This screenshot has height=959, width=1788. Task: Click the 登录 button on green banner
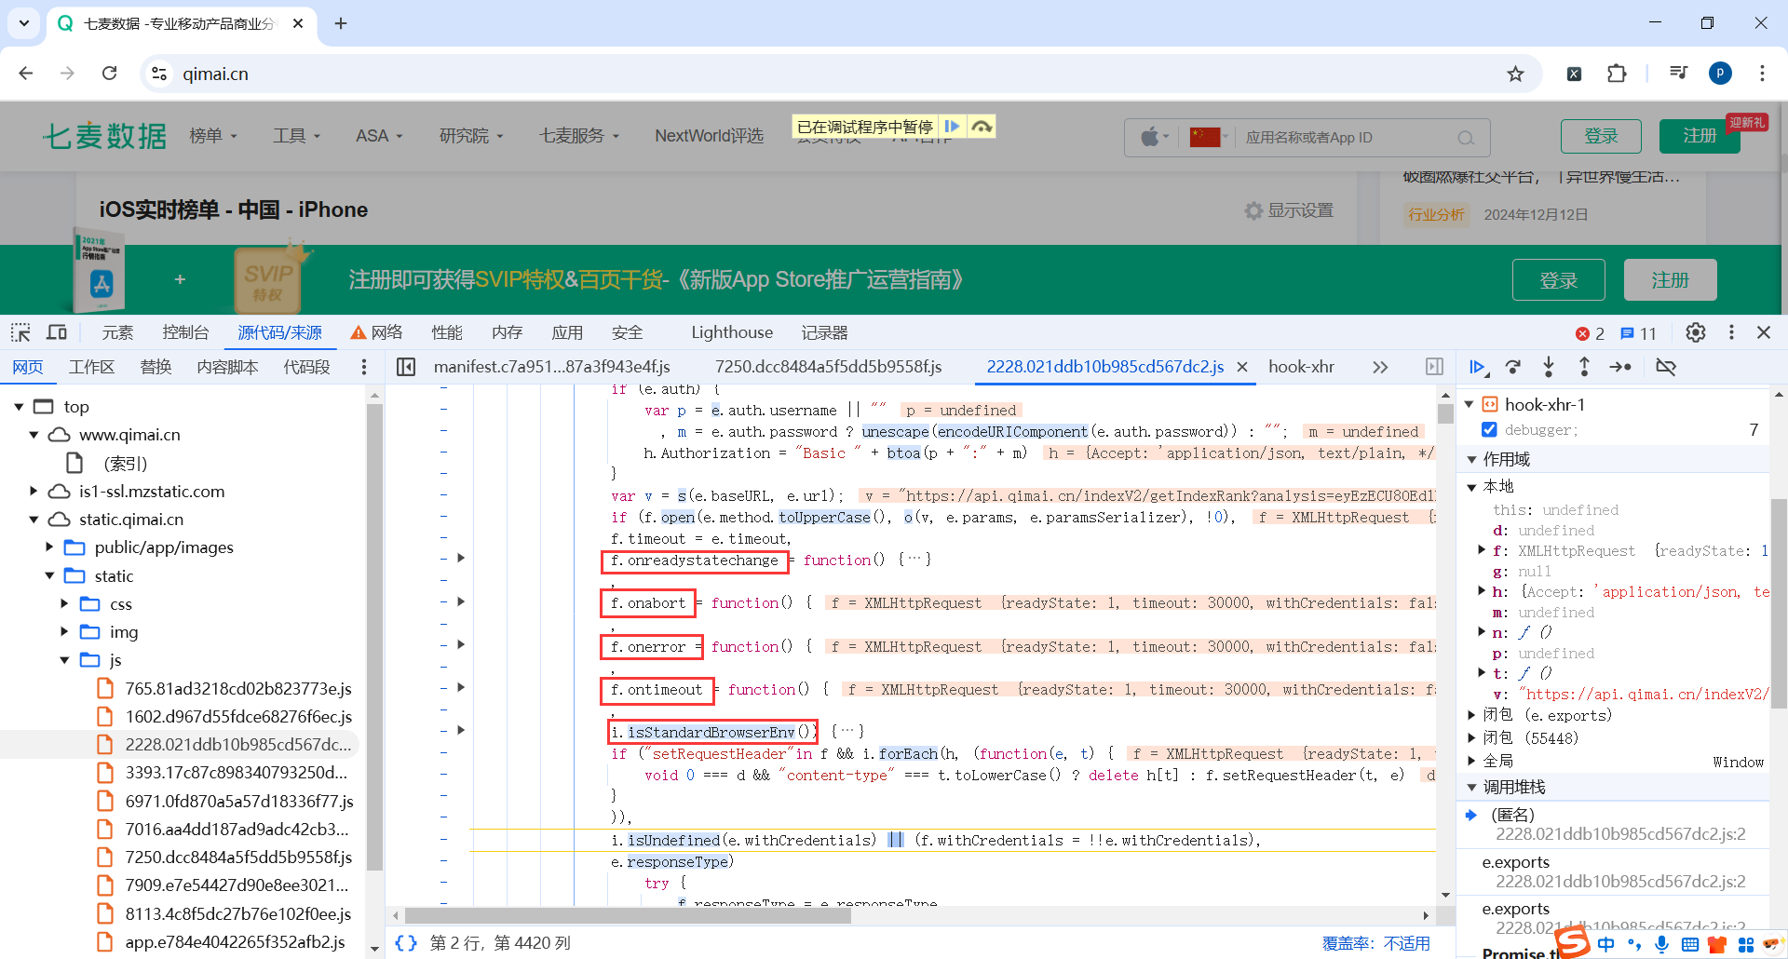pos(1558,280)
